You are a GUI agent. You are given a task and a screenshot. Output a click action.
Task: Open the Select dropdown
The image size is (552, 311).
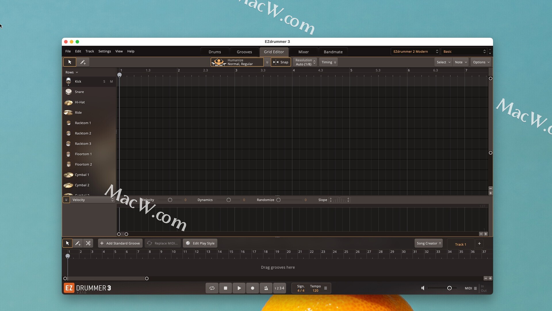[x=443, y=62]
